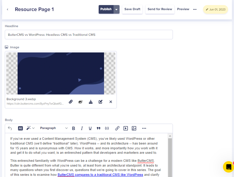Insert an image into body content
The image size is (234, 177).
(134, 128)
